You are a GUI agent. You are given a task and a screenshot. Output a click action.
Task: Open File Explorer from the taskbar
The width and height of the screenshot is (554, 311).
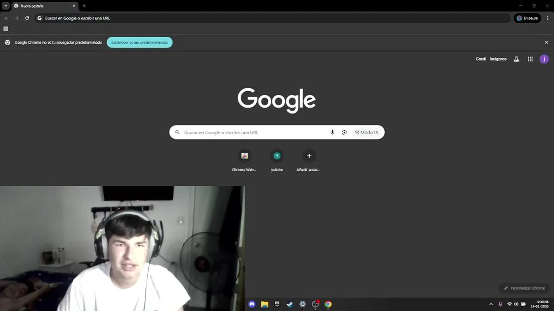click(264, 304)
